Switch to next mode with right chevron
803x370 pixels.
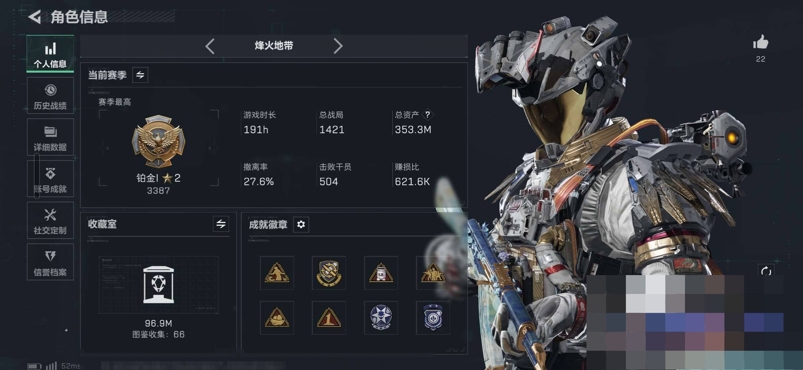[338, 46]
